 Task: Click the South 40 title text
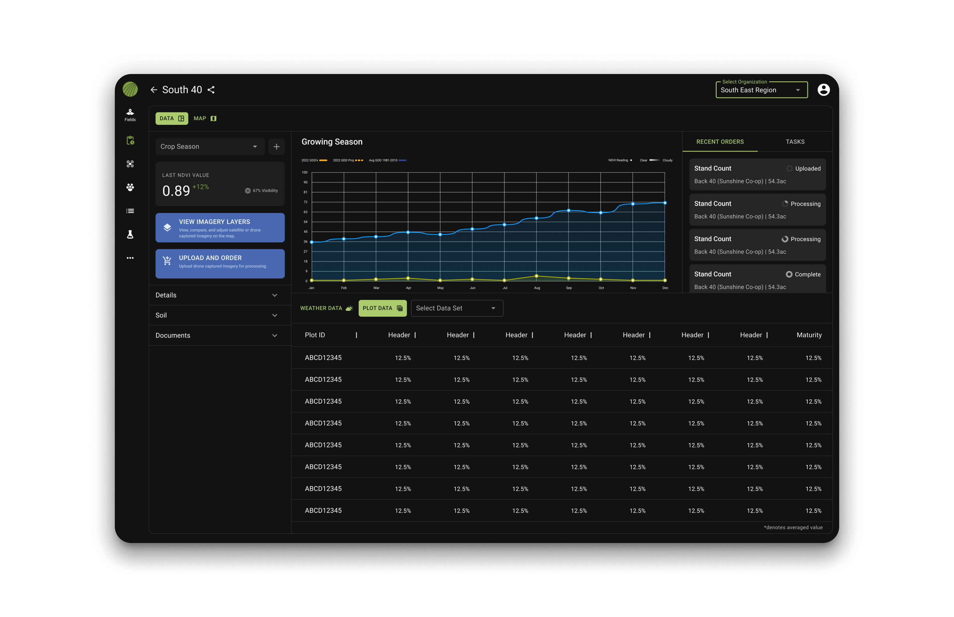pos(182,90)
